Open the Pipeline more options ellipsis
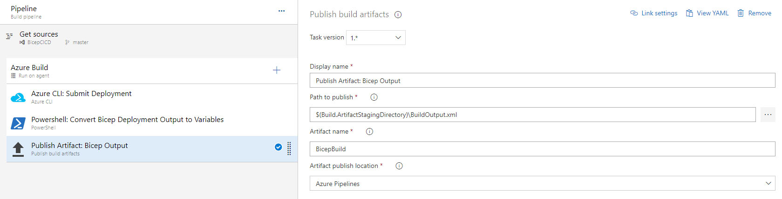This screenshot has height=199, width=782. click(281, 11)
